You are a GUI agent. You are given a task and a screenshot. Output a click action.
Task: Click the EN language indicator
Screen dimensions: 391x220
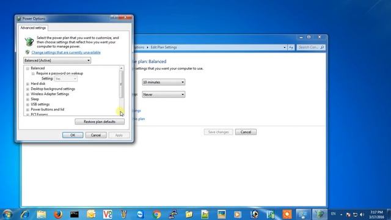point(333,214)
